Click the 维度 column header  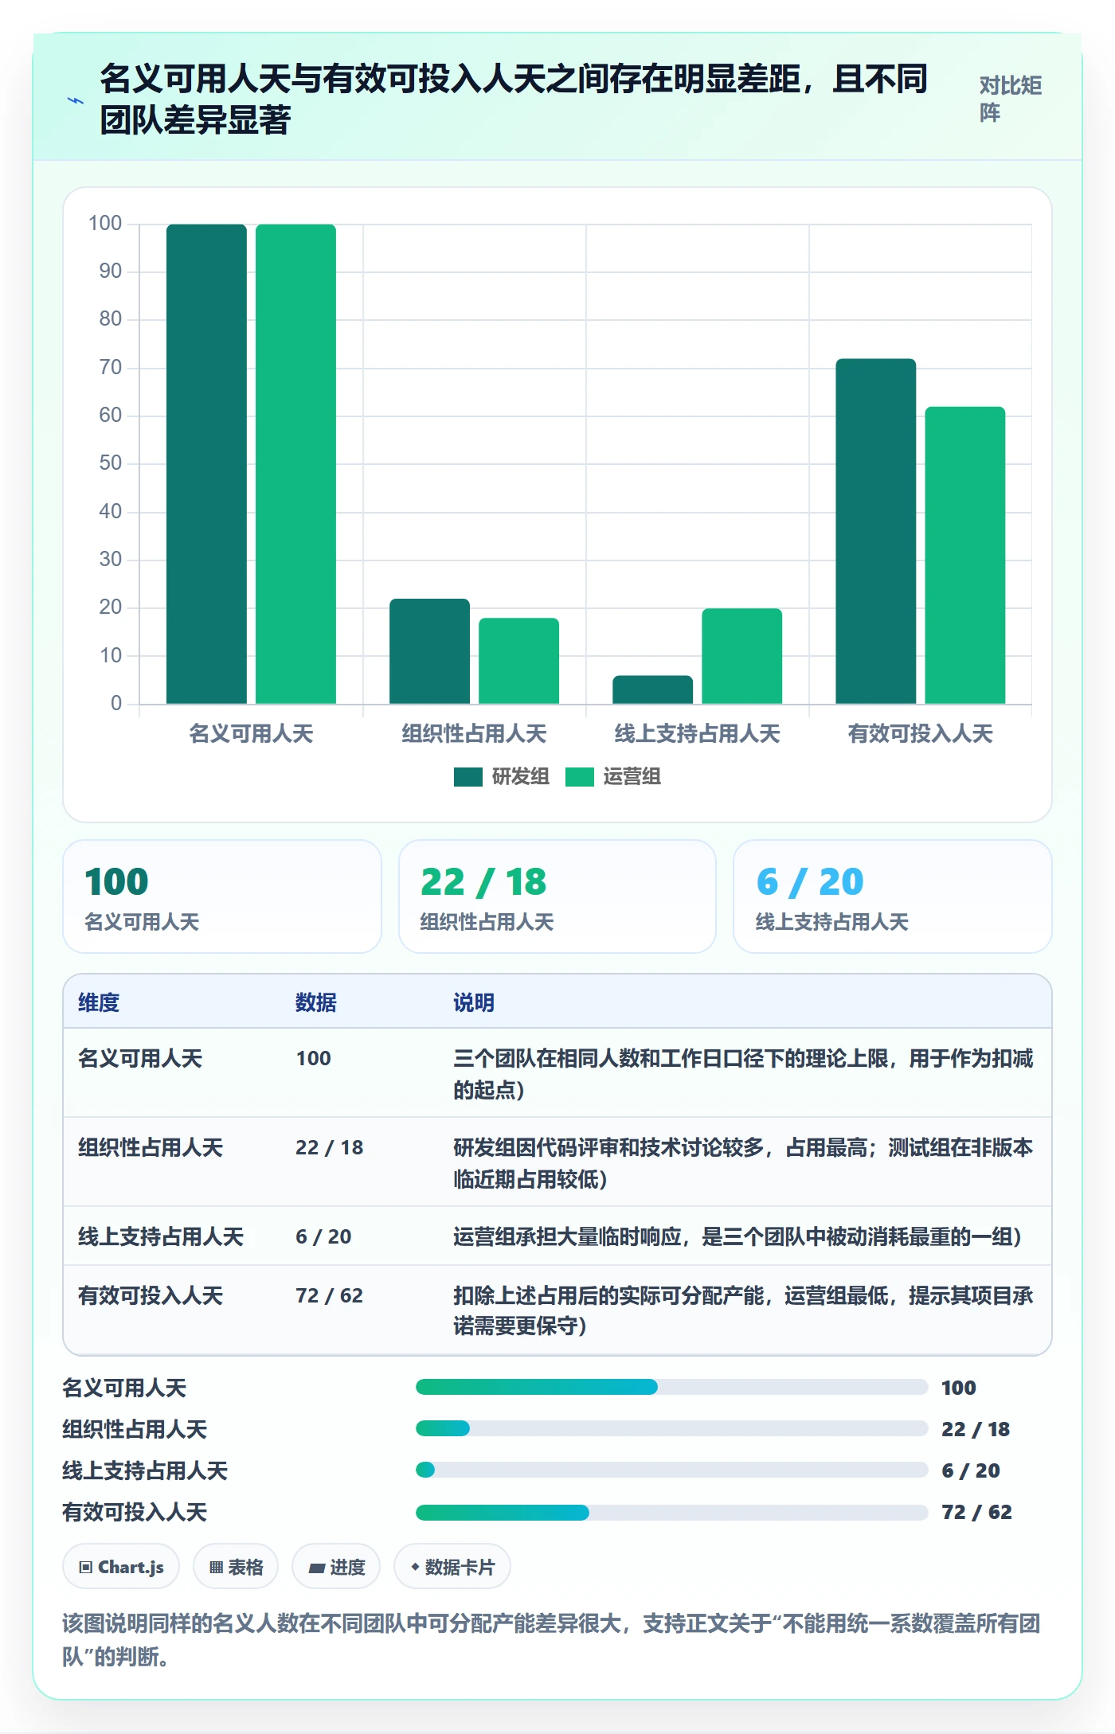(99, 1002)
